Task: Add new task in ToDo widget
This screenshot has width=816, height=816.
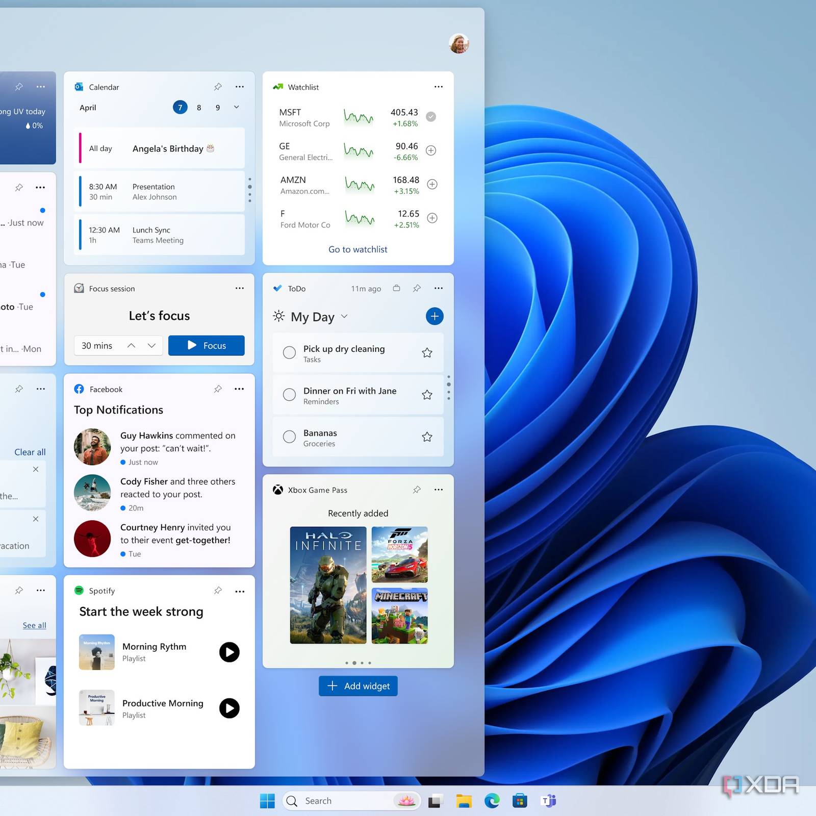Action: coord(434,316)
